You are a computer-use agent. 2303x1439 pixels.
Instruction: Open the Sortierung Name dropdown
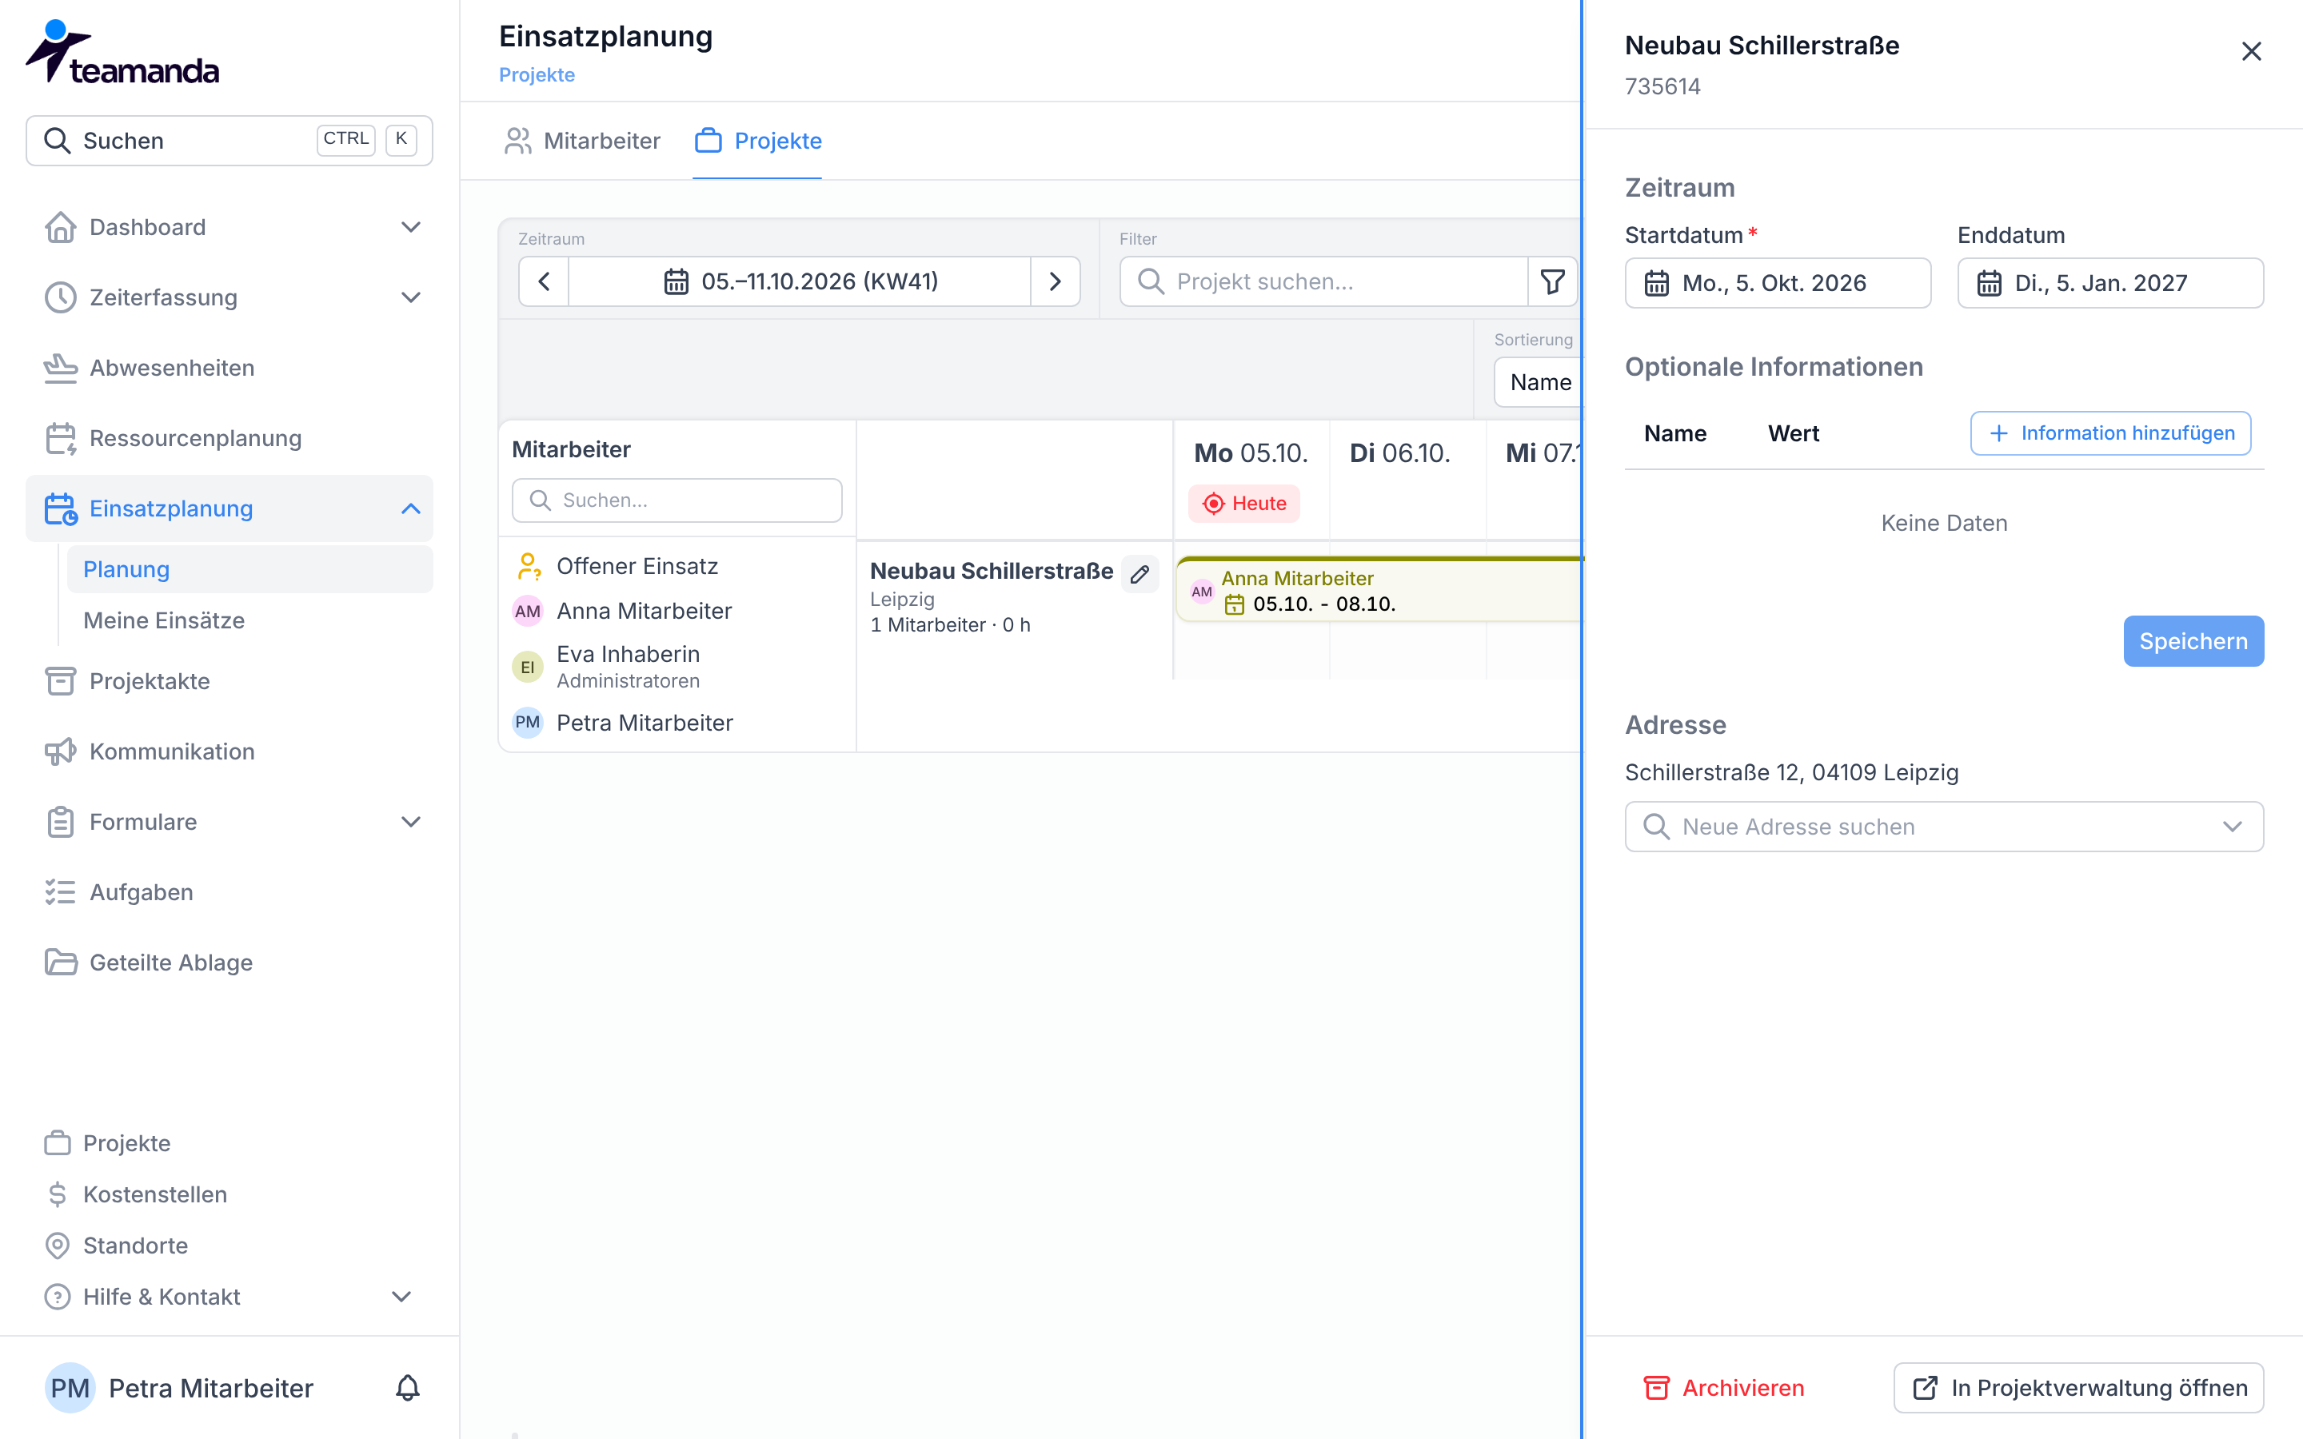[1539, 383]
